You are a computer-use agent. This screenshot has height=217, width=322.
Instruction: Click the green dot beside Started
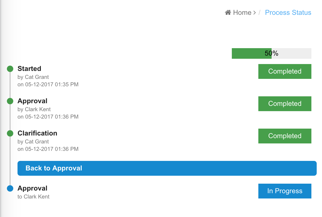point(10,69)
